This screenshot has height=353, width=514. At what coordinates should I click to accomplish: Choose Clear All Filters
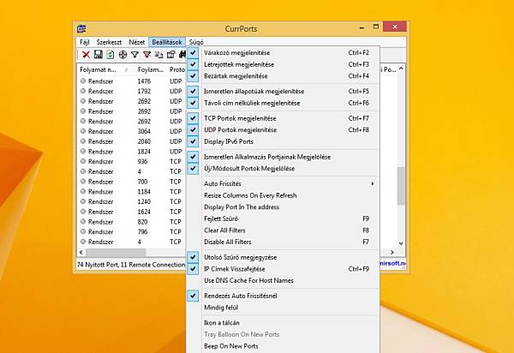click(x=283, y=230)
